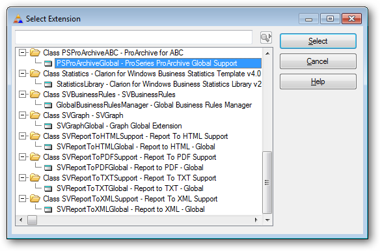
Task: Click the horizontal scrollbar thumb
Action: click(x=32, y=220)
